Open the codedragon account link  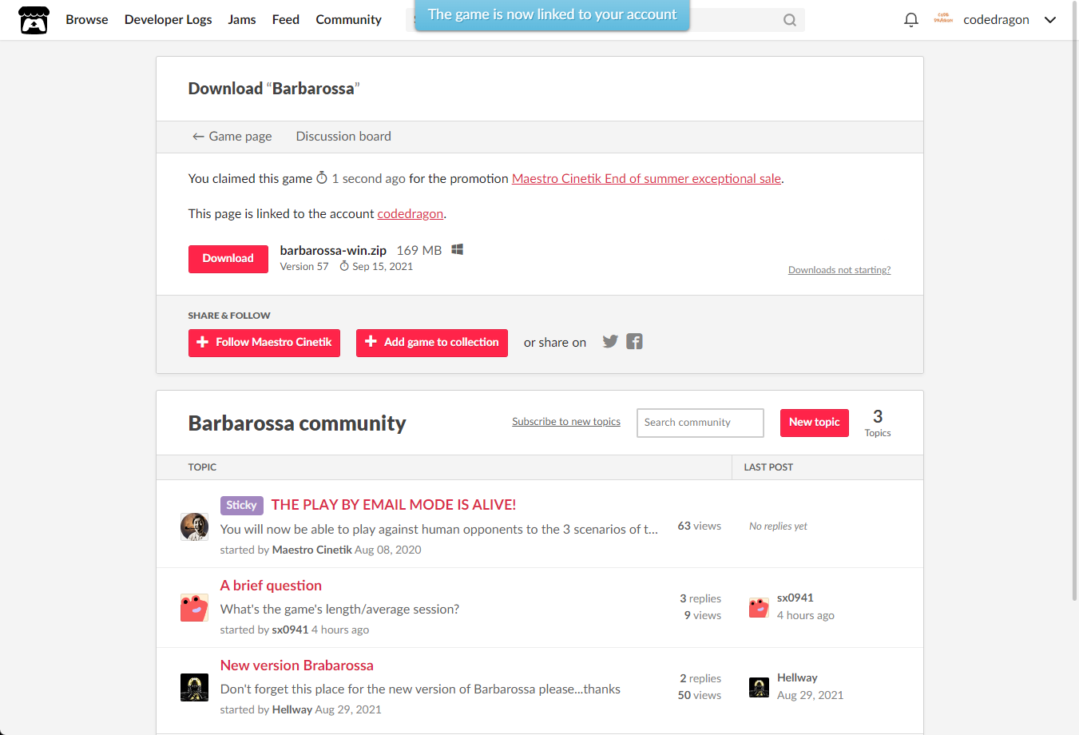410,214
